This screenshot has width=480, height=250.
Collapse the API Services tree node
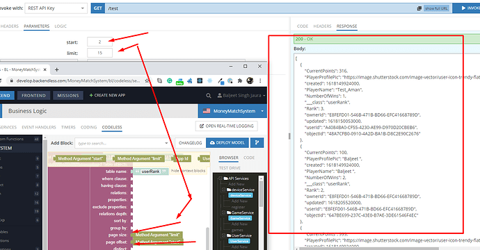220,178
